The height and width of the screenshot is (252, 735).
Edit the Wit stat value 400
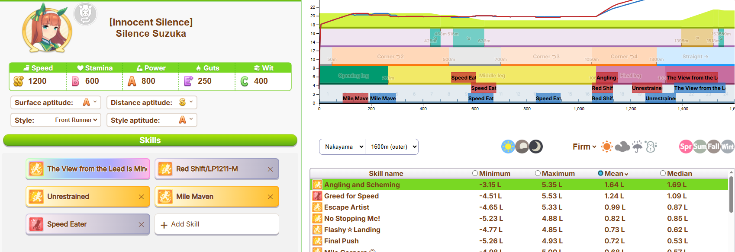click(261, 81)
